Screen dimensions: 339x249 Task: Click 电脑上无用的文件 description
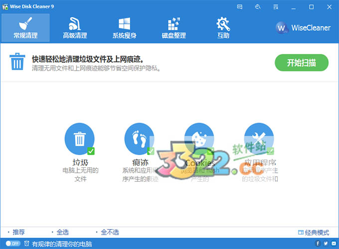pyautogui.click(x=80, y=174)
